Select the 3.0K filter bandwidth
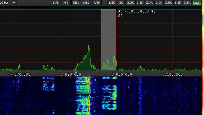Screen dimensions: 204x115 click(x=168, y=3)
